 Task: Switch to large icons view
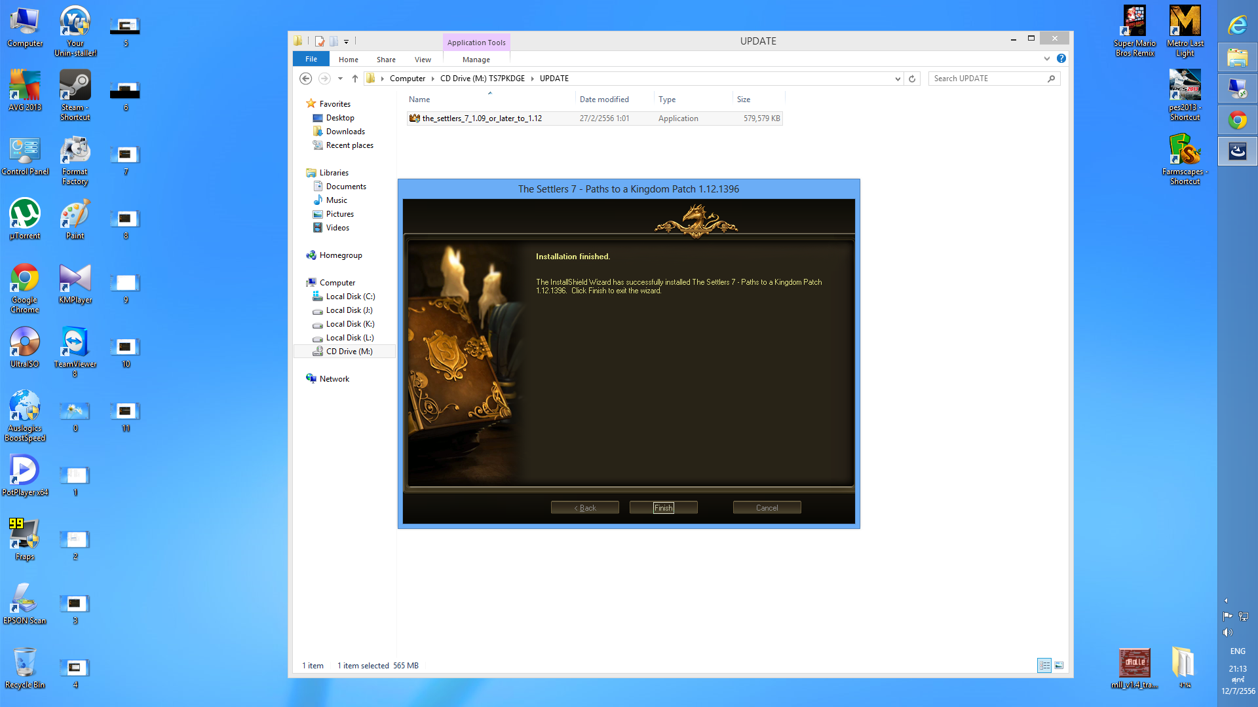pyautogui.click(x=1059, y=665)
